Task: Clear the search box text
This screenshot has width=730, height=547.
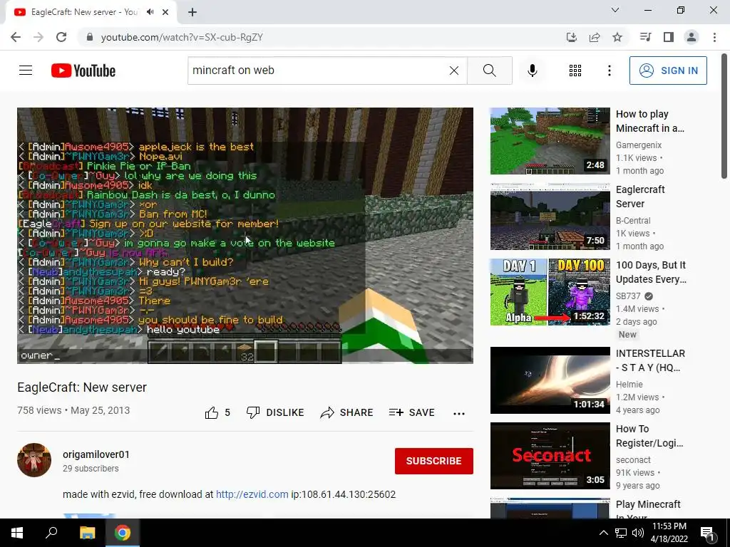Action: coord(454,71)
